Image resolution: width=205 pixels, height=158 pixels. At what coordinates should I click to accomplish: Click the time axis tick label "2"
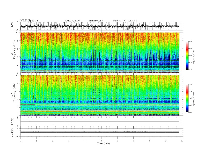tap(53, 141)
